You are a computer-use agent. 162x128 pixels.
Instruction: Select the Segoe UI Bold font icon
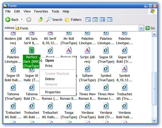coord(124,50)
